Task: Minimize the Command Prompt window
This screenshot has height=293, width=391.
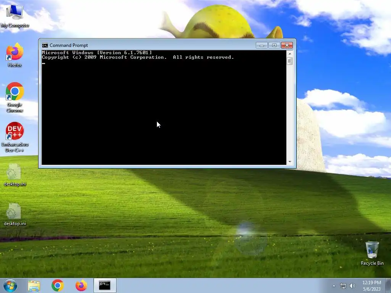Action: 262,45
